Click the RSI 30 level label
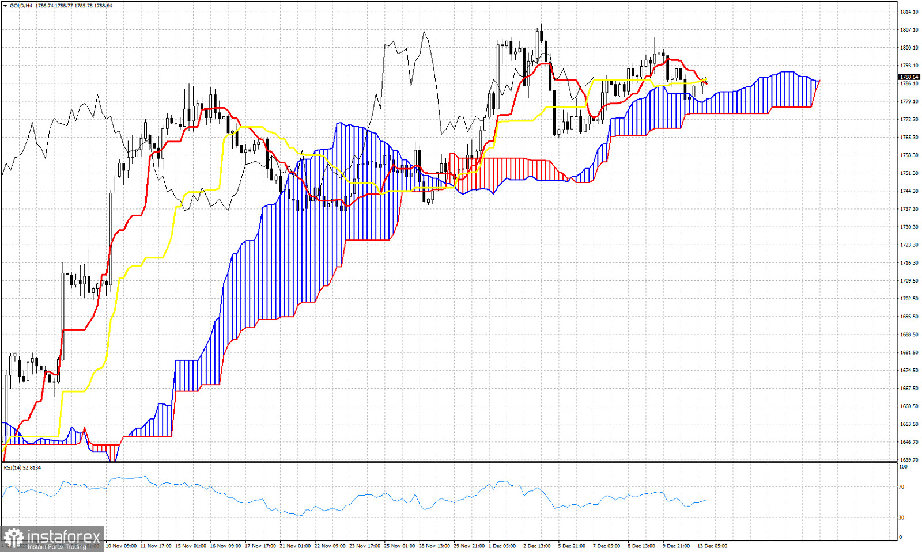 (902, 518)
